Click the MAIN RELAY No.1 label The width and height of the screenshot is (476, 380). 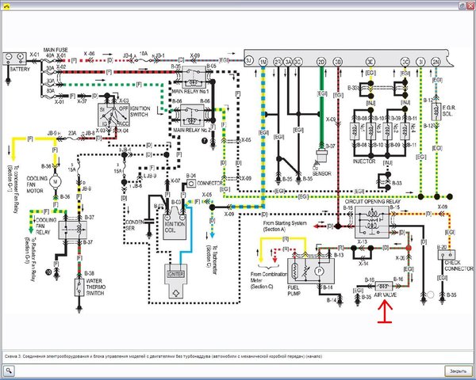(x=190, y=91)
